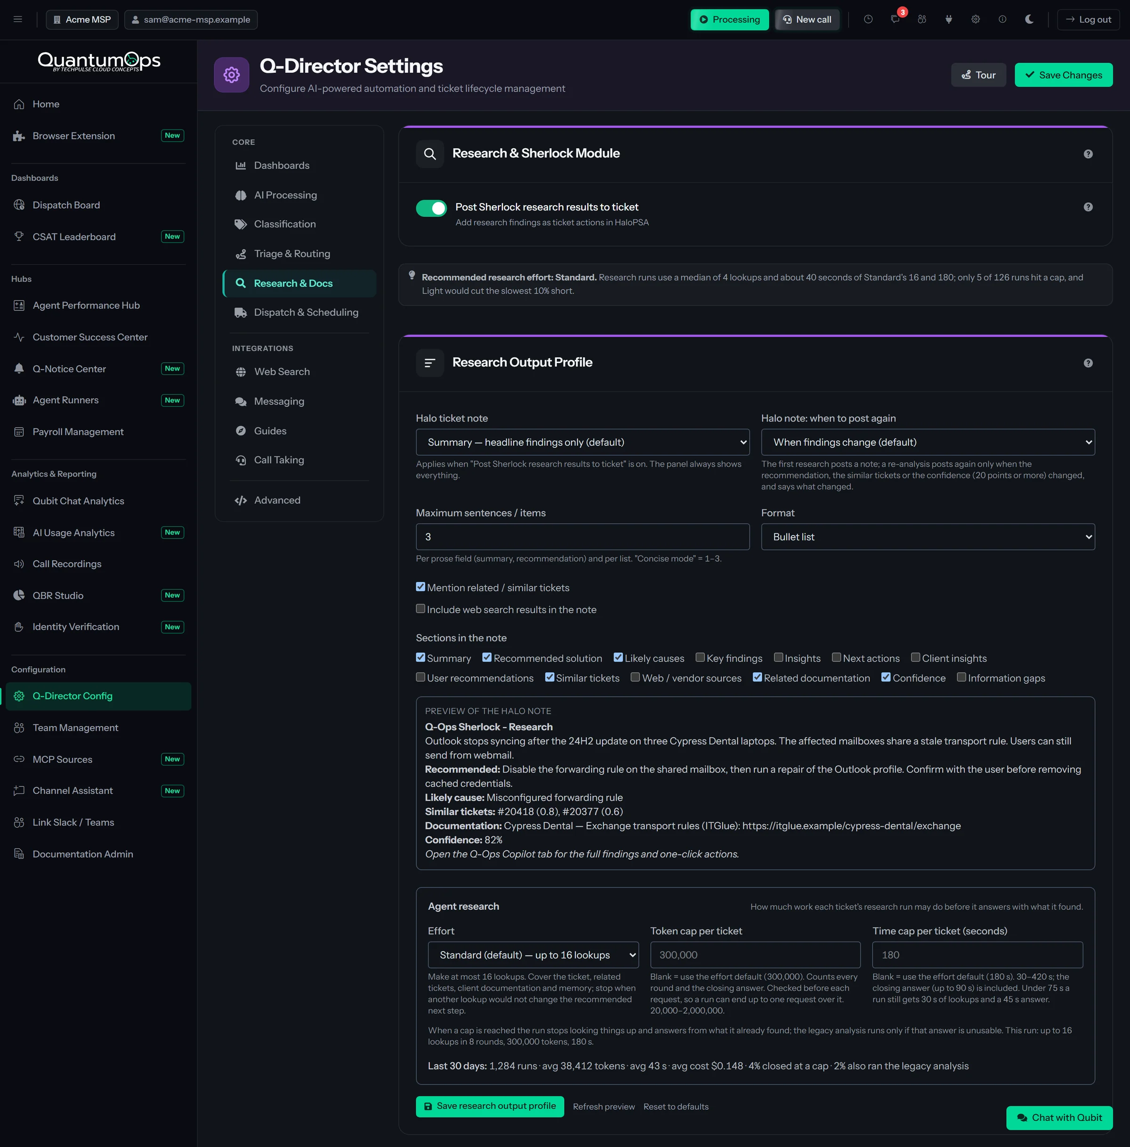The height and width of the screenshot is (1147, 1130).
Task: Click Reset to defaults link
Action: tap(676, 1107)
